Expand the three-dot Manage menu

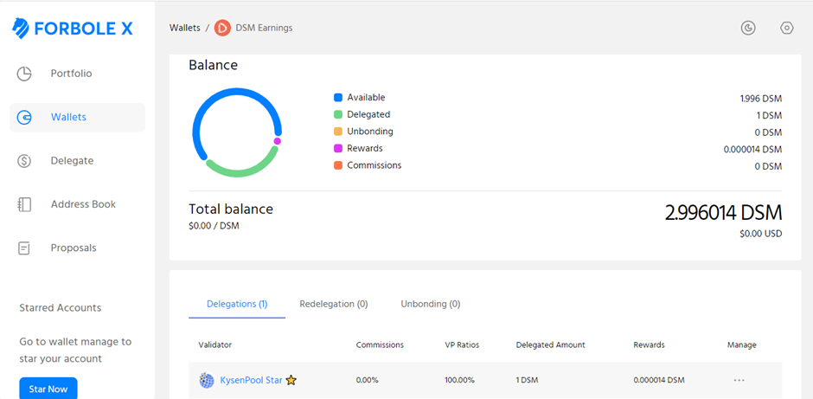click(x=739, y=380)
